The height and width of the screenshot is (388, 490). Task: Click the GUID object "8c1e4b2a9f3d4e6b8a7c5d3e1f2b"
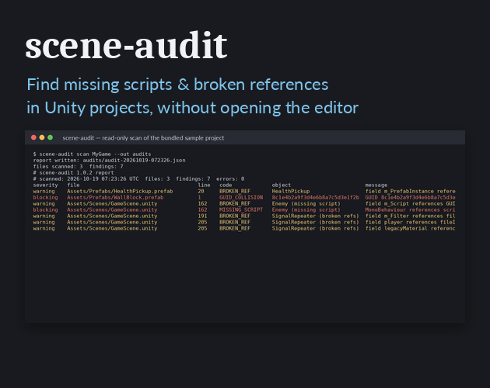[x=316, y=197]
